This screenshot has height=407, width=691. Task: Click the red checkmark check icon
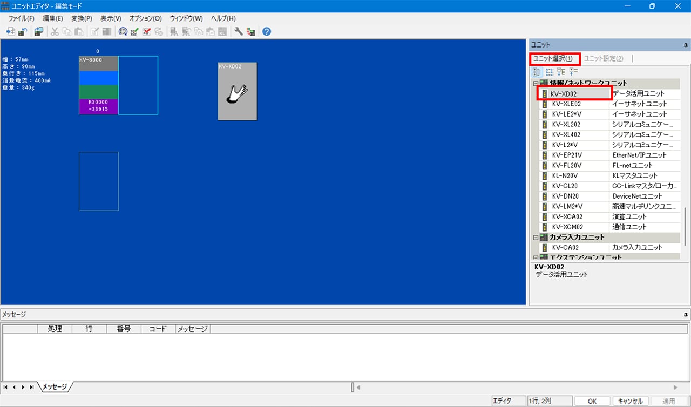[x=146, y=31]
